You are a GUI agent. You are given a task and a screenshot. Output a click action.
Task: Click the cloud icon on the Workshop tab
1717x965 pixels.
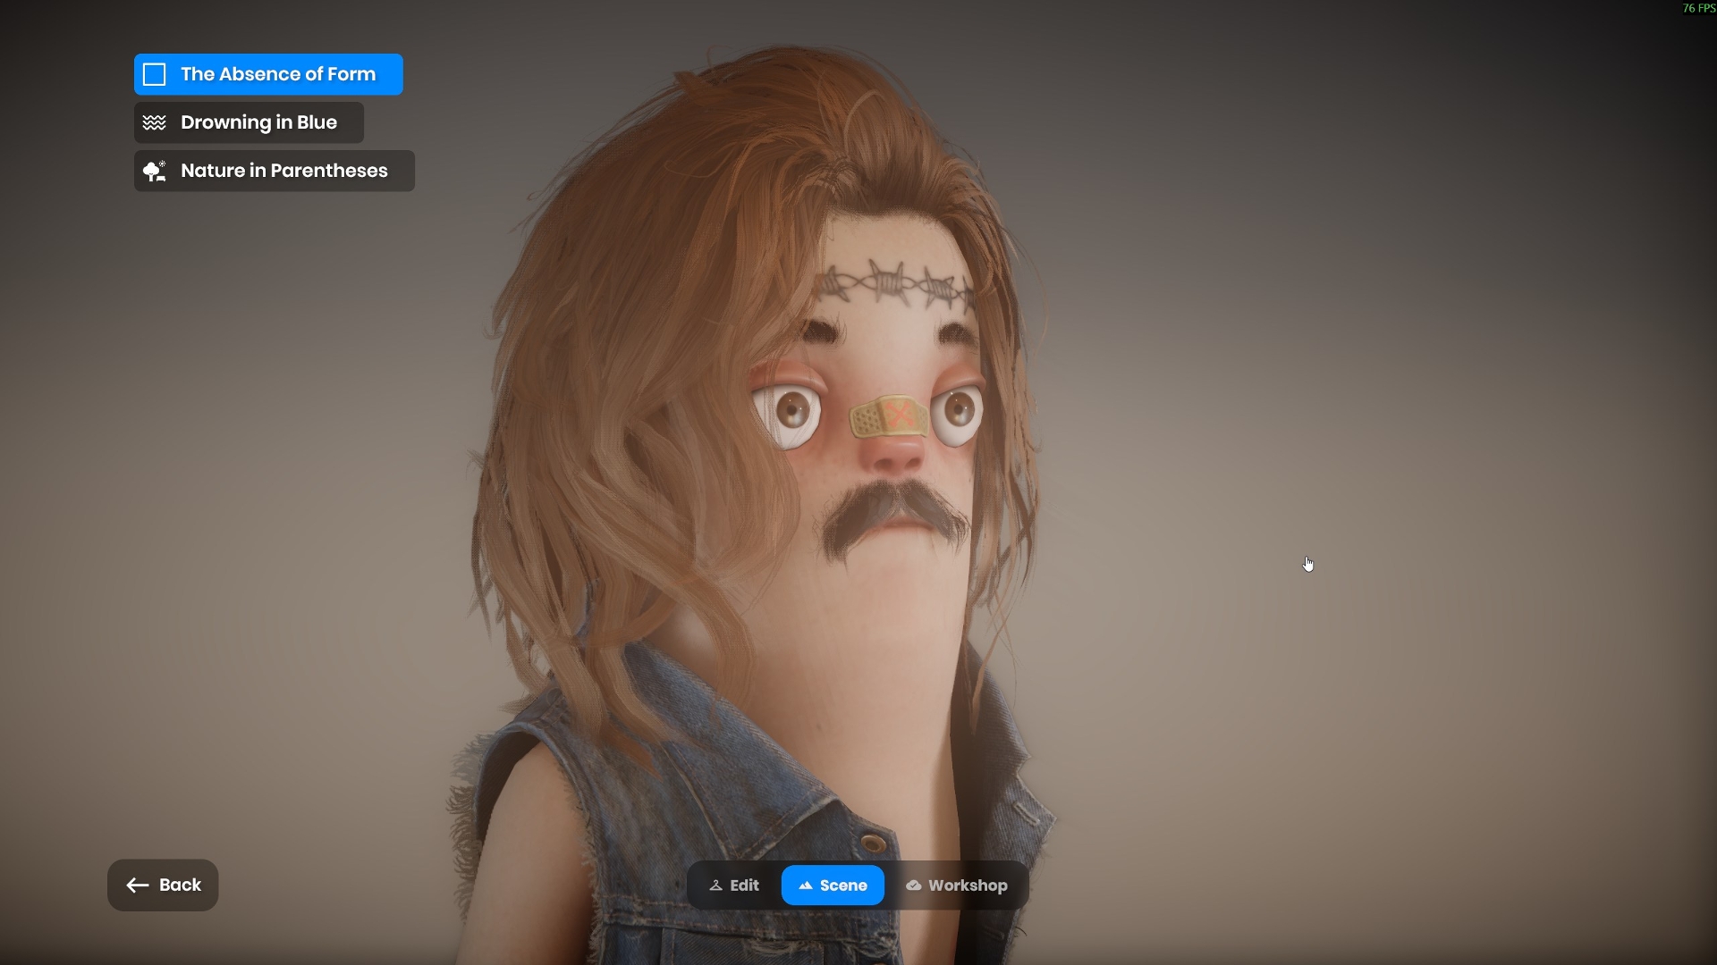coord(914,885)
